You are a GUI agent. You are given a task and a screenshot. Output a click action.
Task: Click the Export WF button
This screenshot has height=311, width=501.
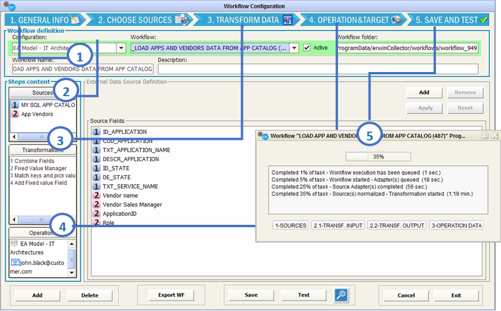171,295
